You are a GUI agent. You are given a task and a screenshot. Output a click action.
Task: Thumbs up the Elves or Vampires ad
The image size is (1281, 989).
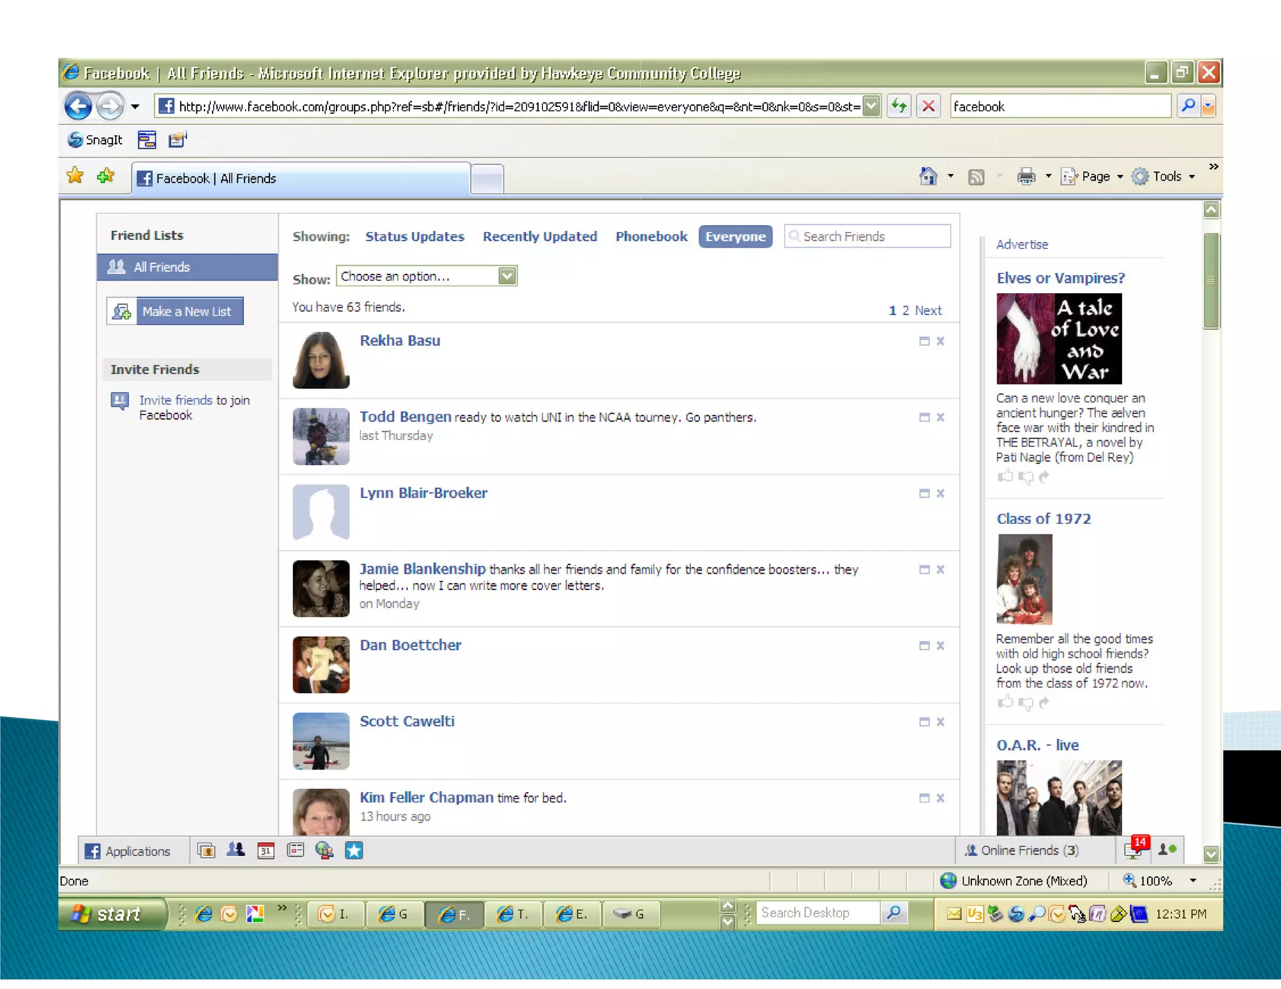coord(1005,476)
